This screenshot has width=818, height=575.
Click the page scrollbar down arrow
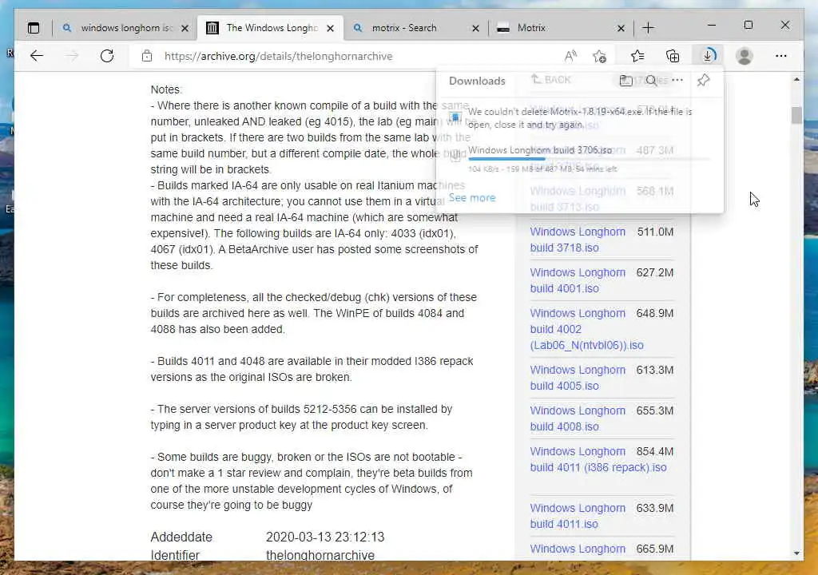(796, 553)
